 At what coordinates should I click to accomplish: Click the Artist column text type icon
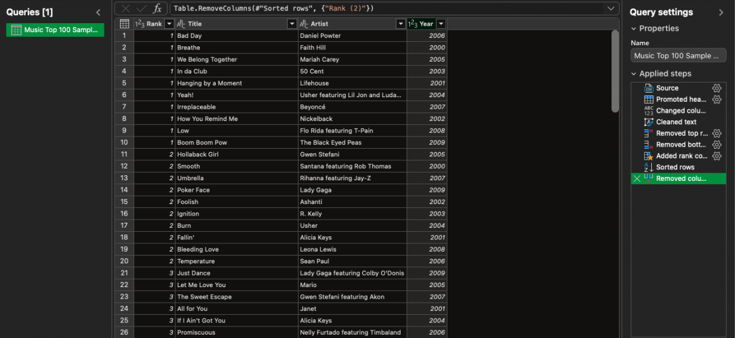[304, 24]
